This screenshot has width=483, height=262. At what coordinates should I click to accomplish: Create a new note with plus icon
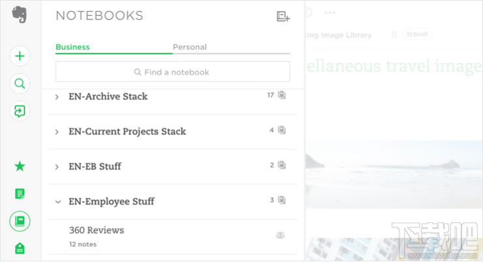coord(20,56)
